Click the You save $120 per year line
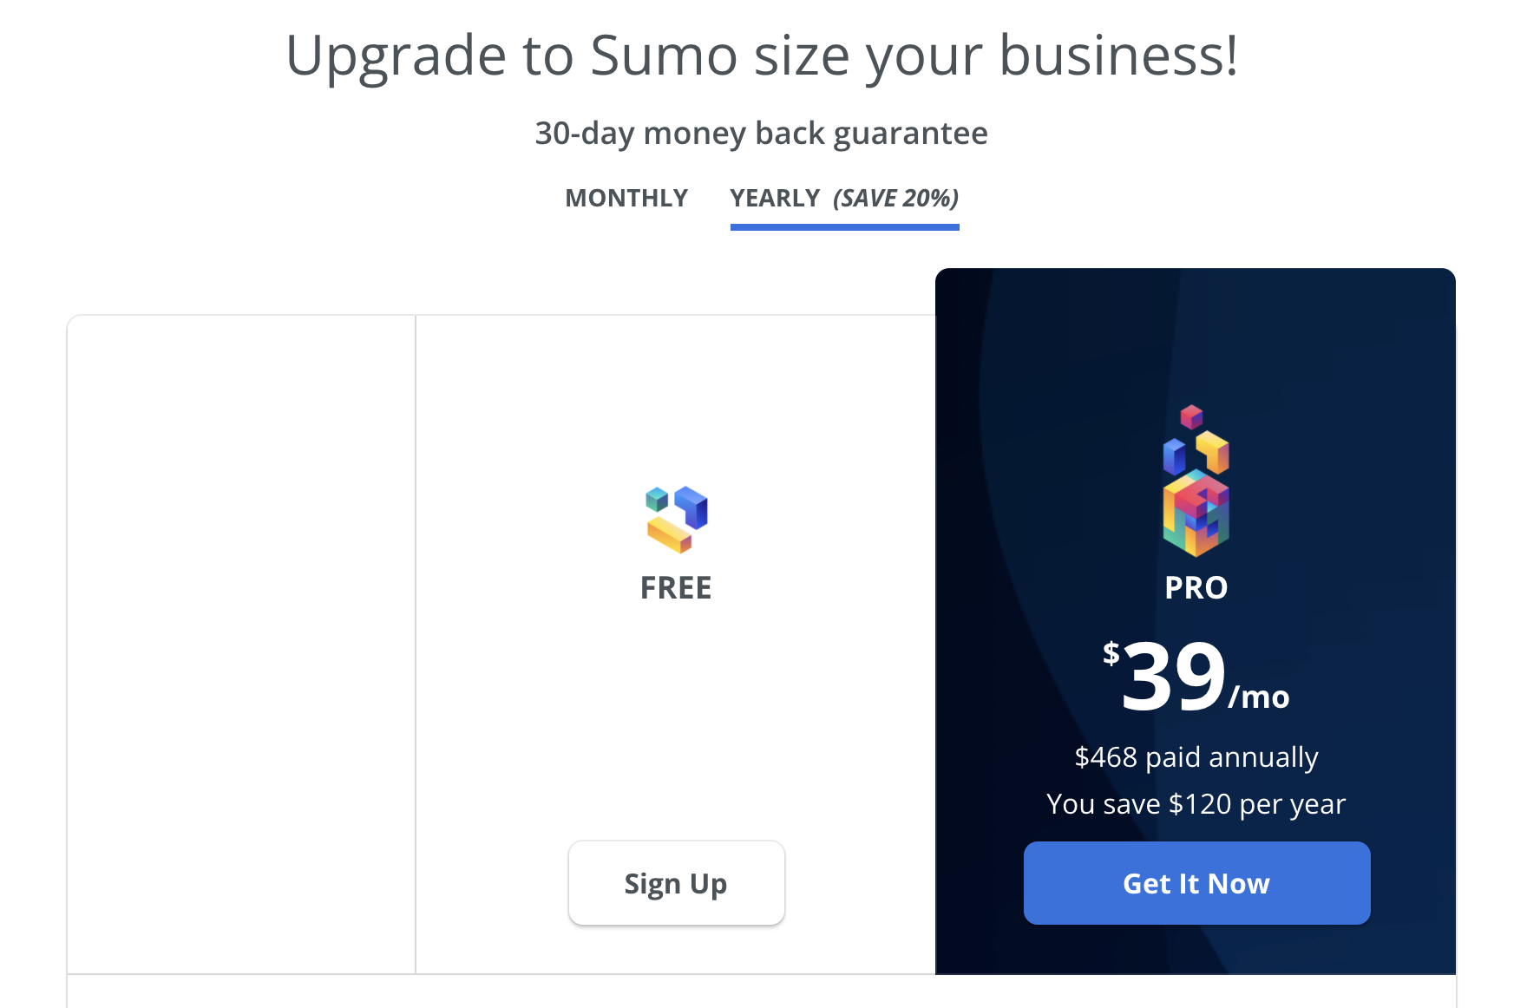1527x1008 pixels. [1196, 803]
